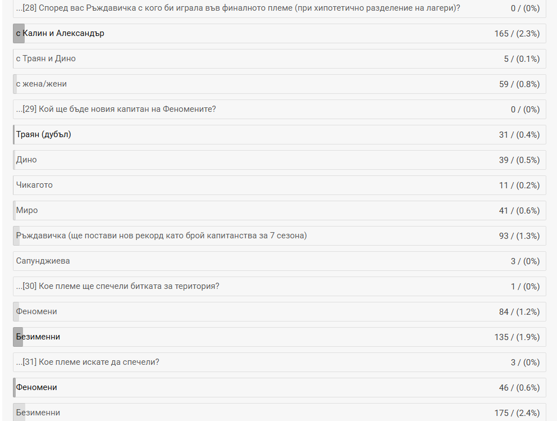Image resolution: width=557 pixels, height=421 pixels.
Task: Click the '165 / (2.3%)' vote count
Action: pos(517,34)
